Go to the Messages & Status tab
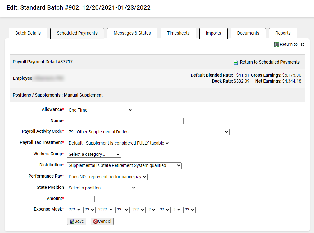314x233 pixels. [132, 33]
